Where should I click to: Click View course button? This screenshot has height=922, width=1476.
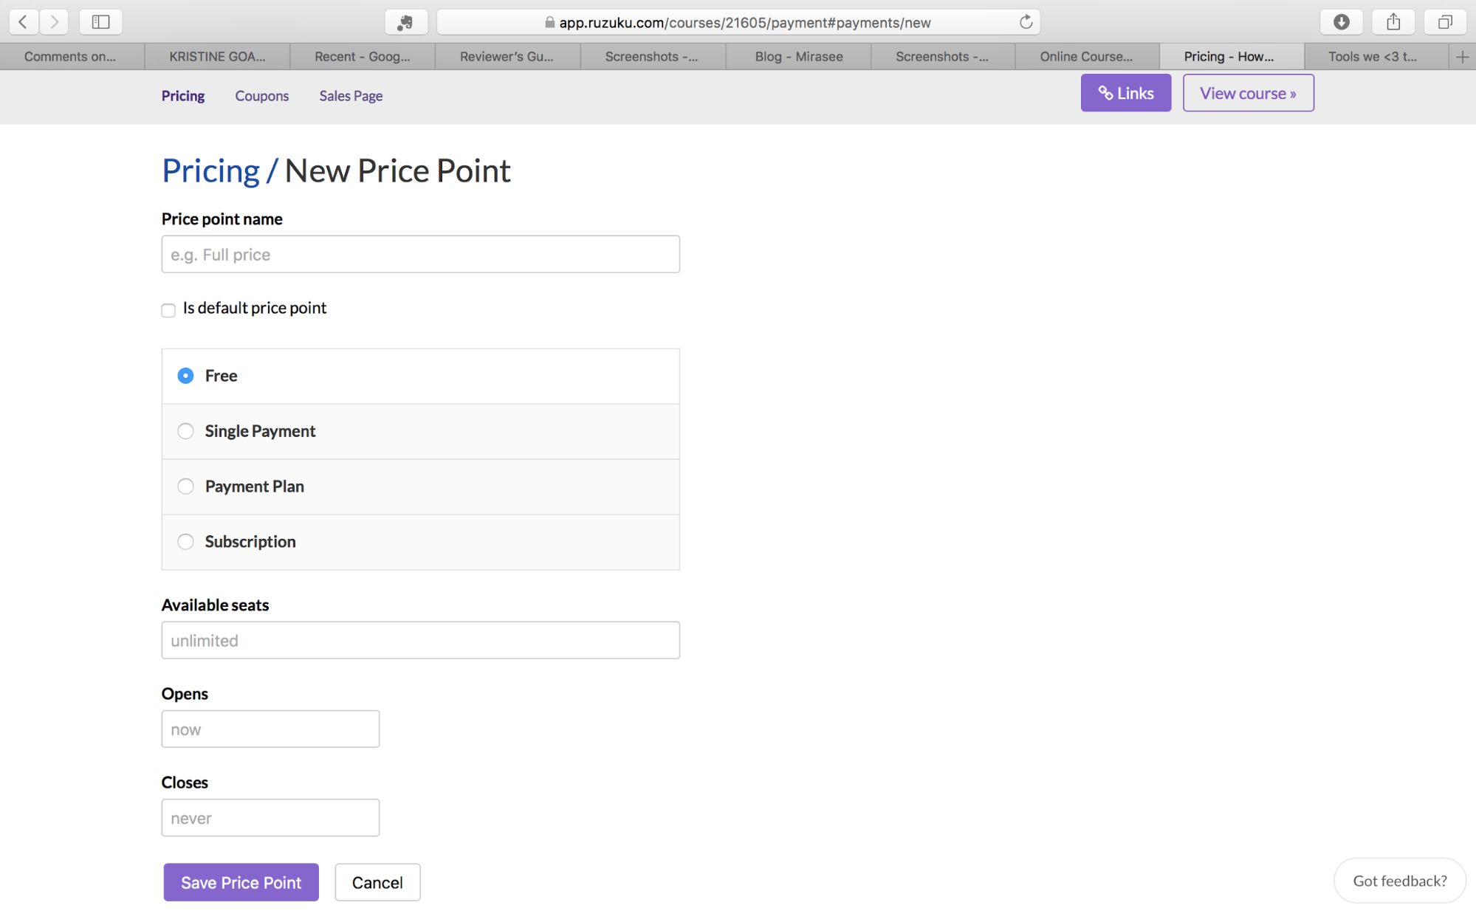pyautogui.click(x=1248, y=92)
